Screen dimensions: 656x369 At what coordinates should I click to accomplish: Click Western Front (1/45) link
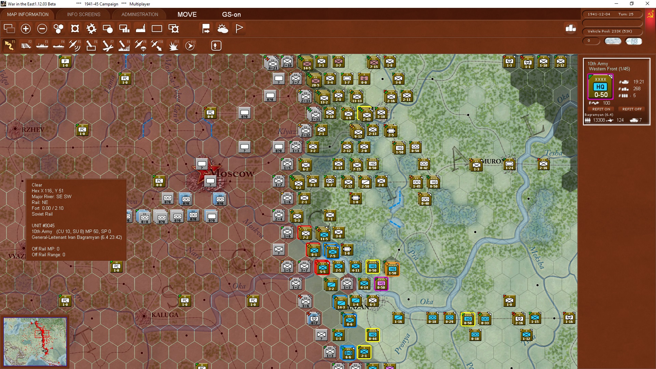609,69
